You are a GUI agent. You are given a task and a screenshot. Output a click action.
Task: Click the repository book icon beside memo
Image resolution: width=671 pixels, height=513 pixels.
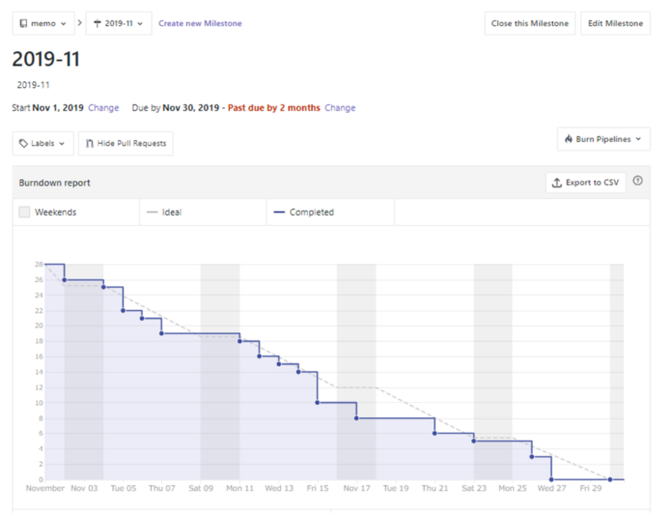coord(23,23)
